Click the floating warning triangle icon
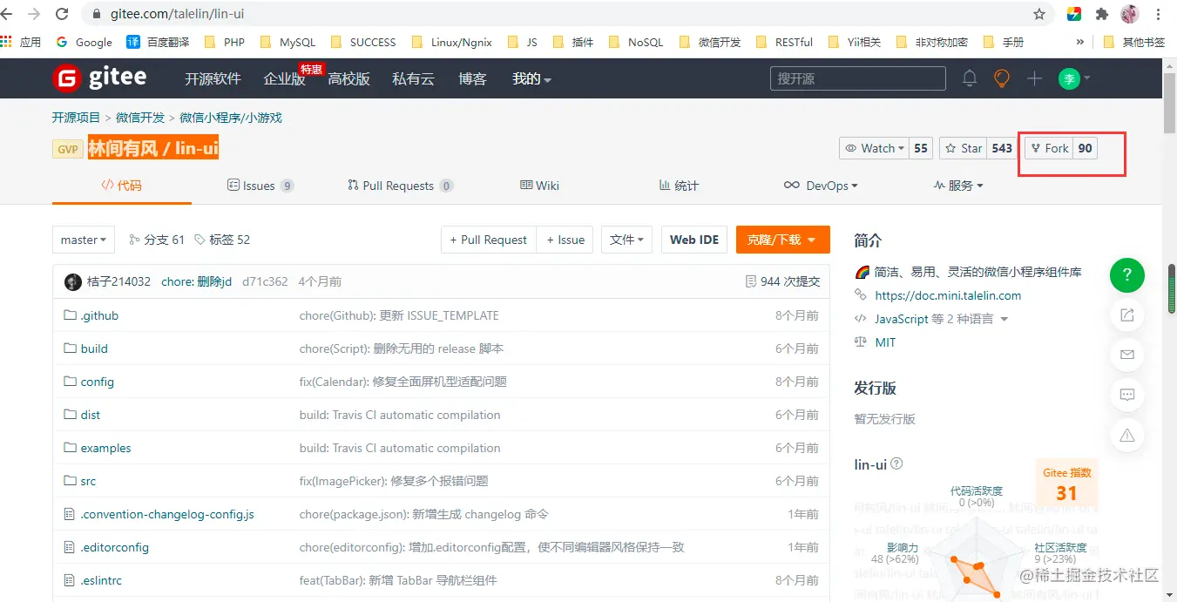 pyautogui.click(x=1127, y=435)
